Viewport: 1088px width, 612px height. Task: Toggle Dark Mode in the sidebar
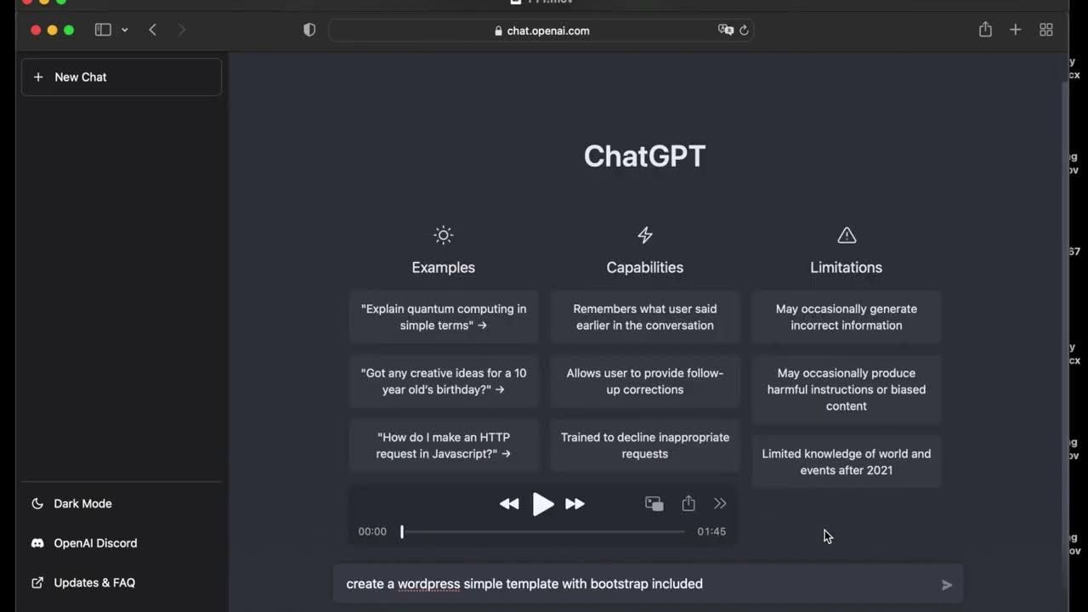82,504
